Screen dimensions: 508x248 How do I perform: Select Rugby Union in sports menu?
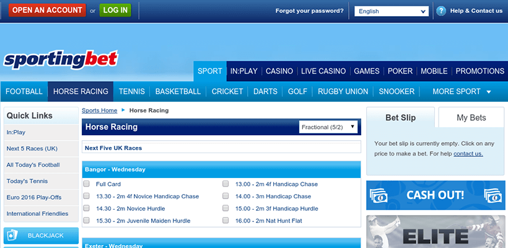(x=343, y=91)
